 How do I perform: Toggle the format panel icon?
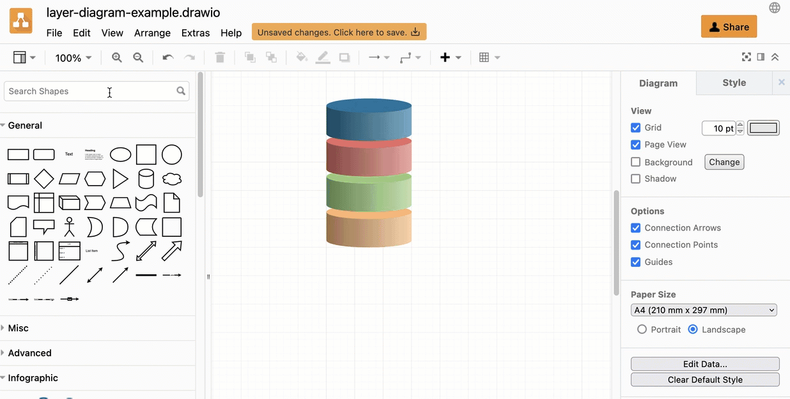(x=761, y=57)
